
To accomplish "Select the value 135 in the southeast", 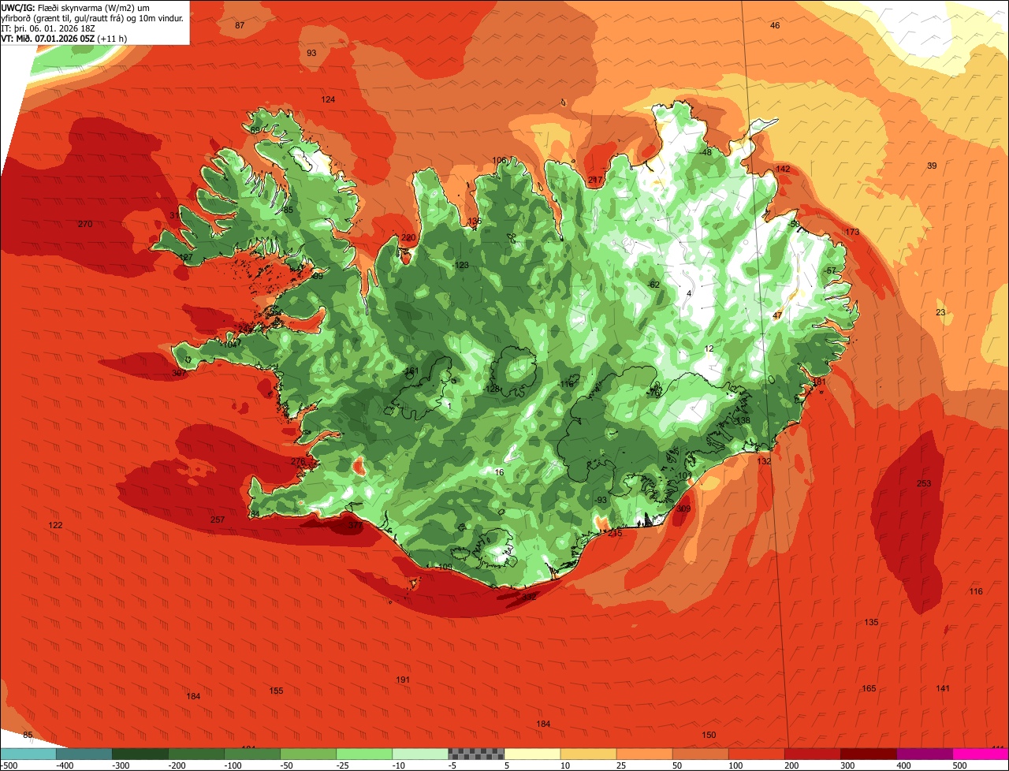I will (x=871, y=623).
